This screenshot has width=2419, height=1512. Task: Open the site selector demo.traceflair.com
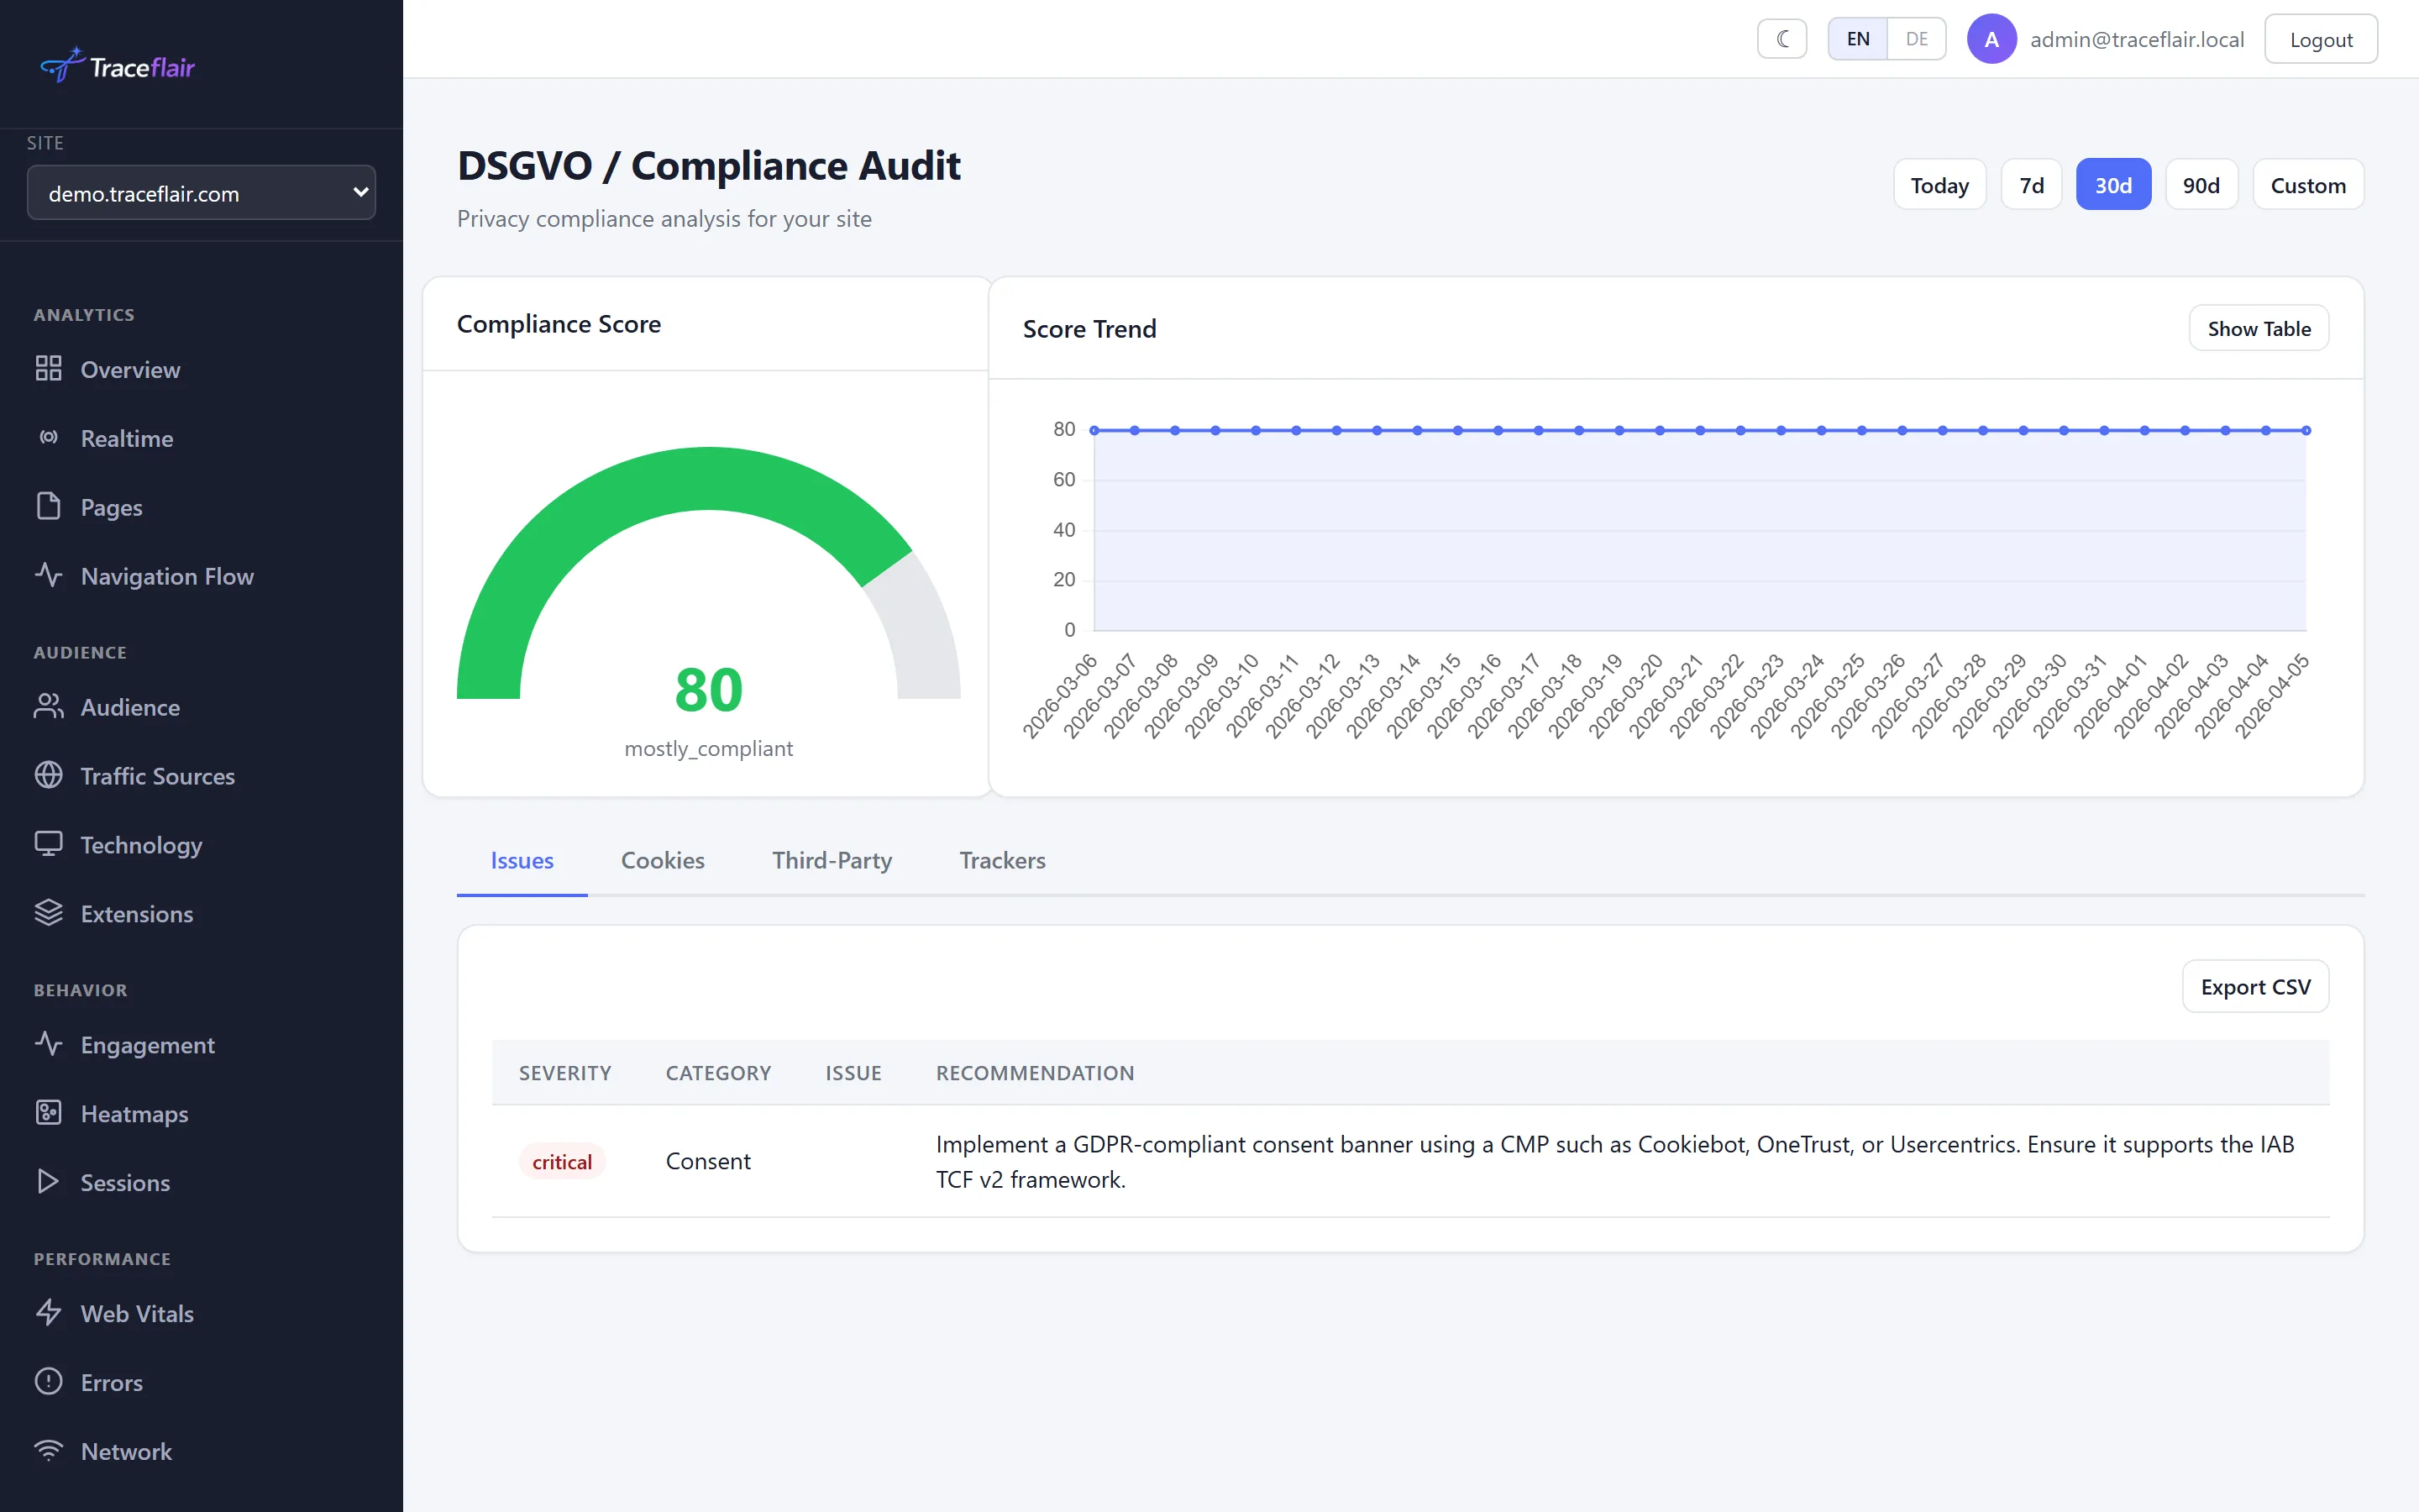[201, 193]
